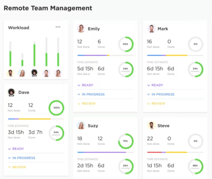Click the Remote Team Management title
This screenshot has height=179, width=212.
[x=48, y=8]
